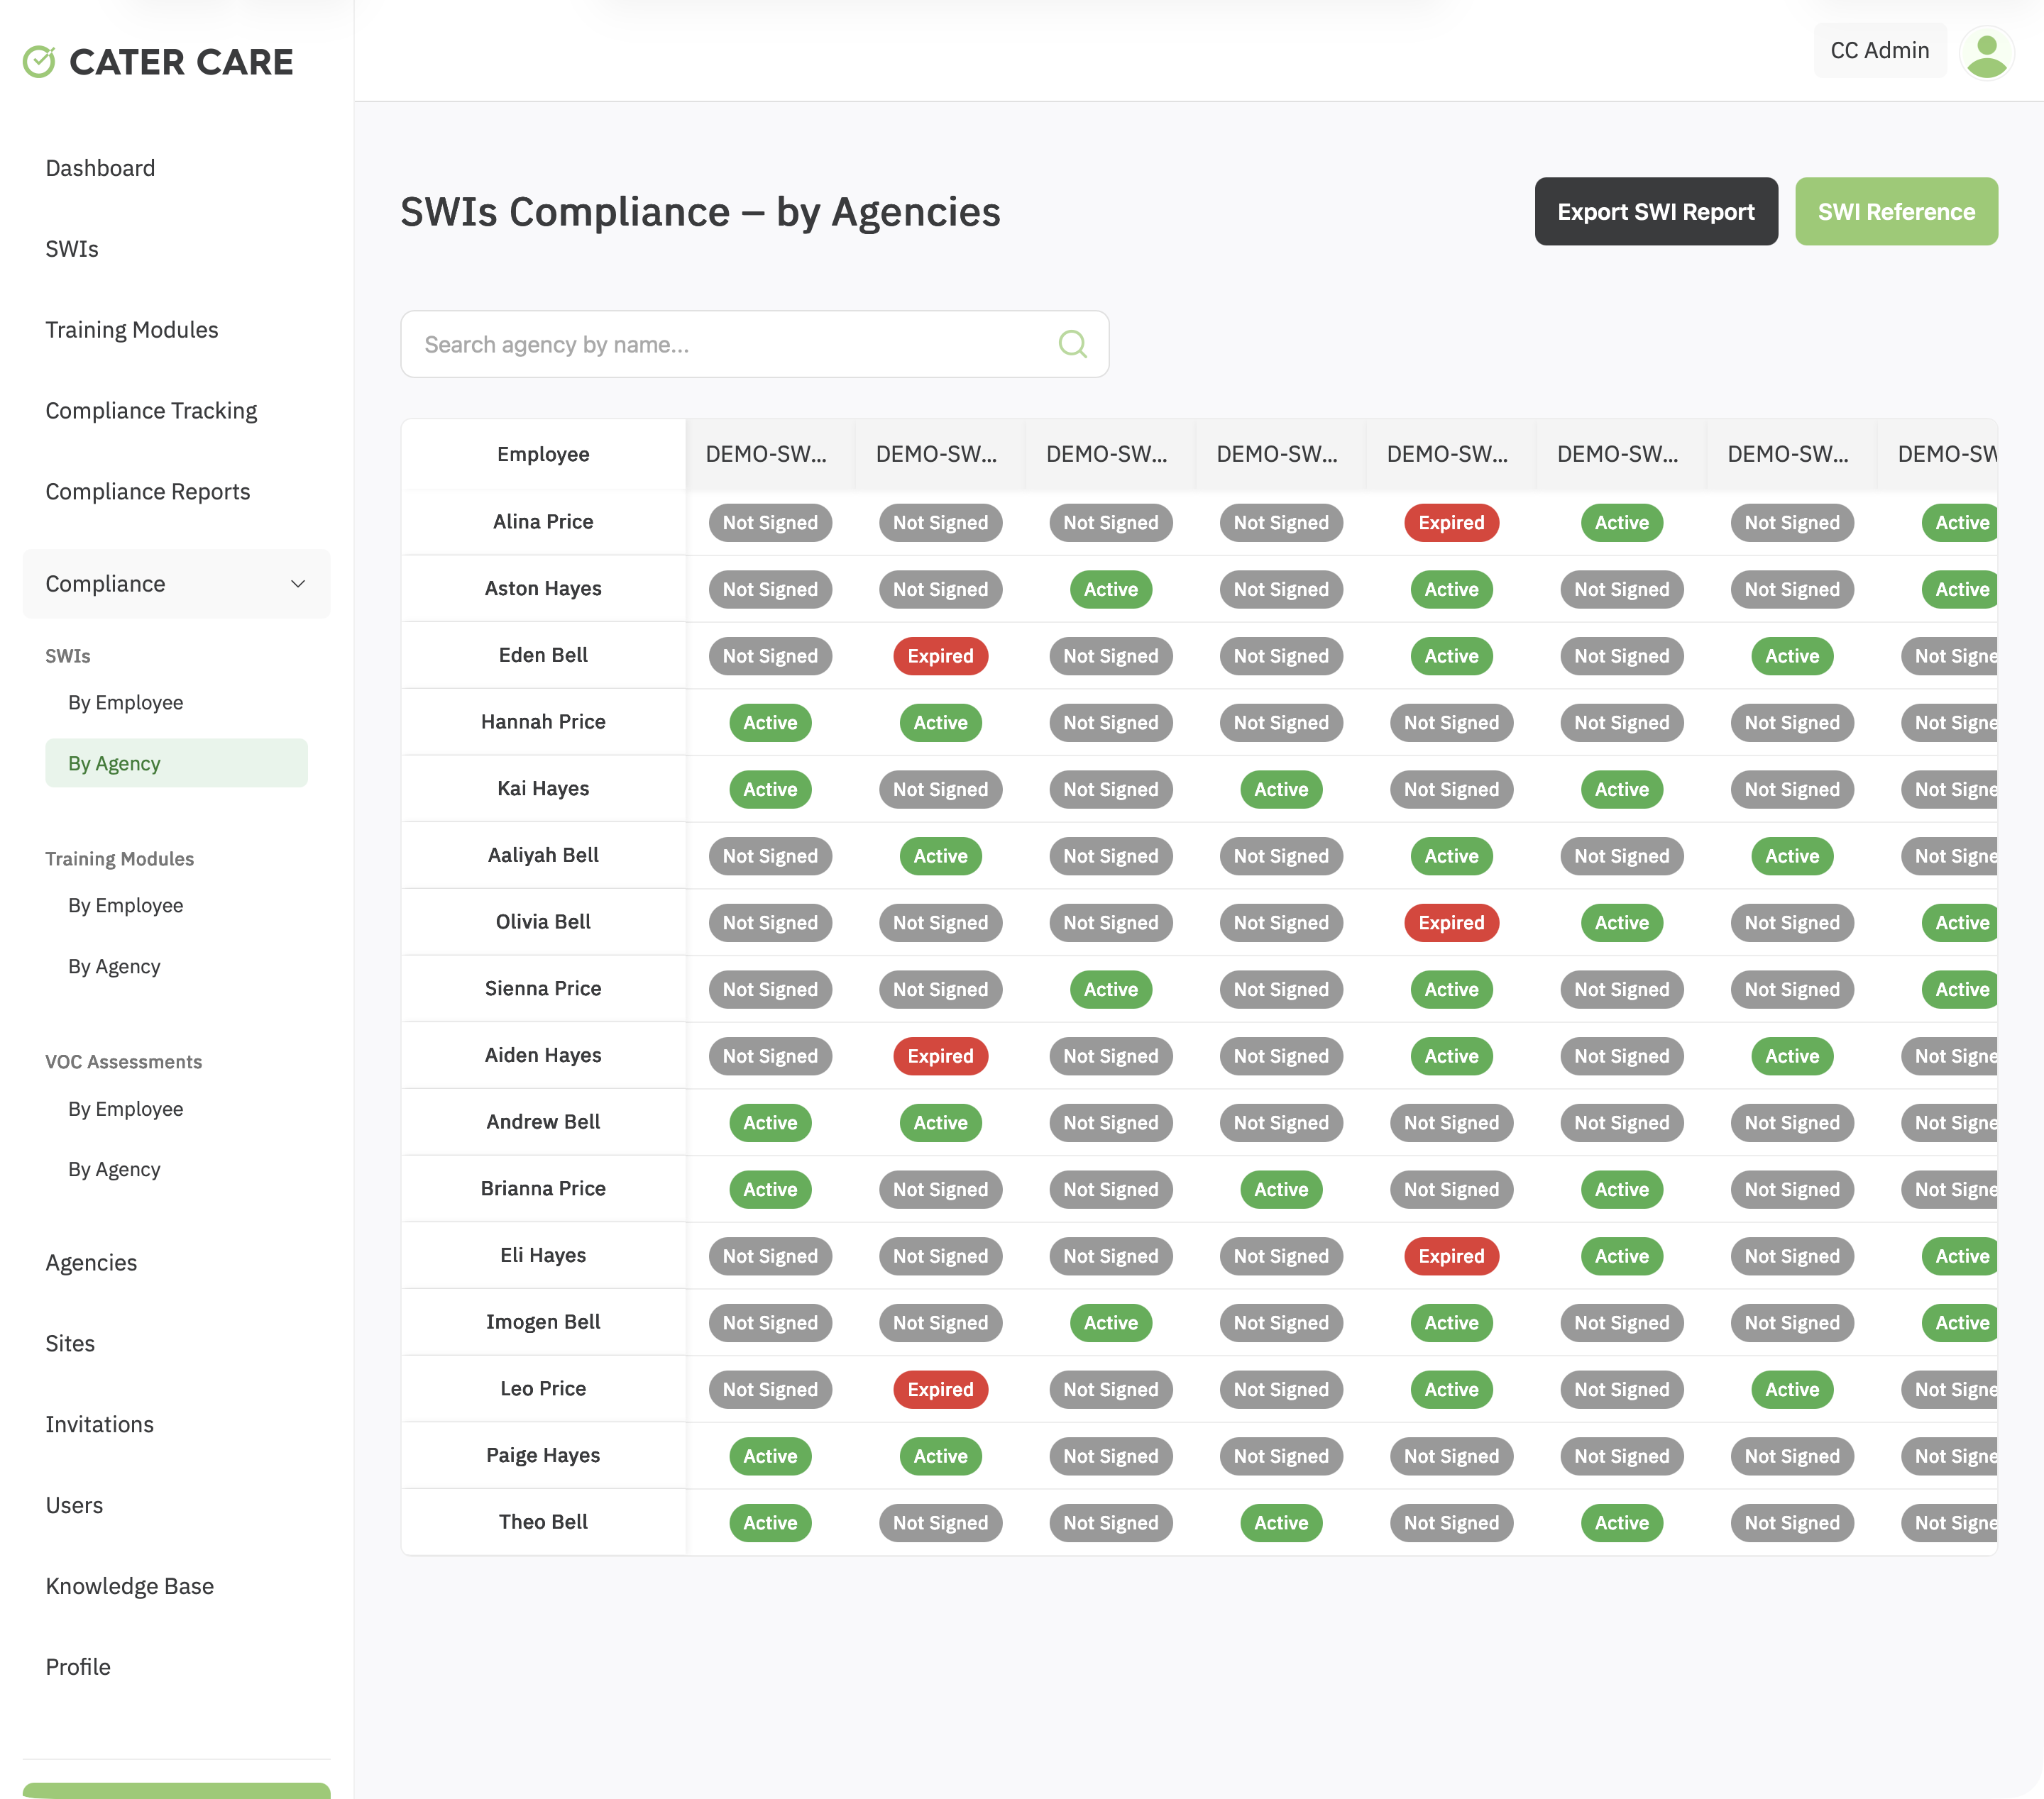
Task: Open Invitations sidebar item
Action: pos(100,1424)
